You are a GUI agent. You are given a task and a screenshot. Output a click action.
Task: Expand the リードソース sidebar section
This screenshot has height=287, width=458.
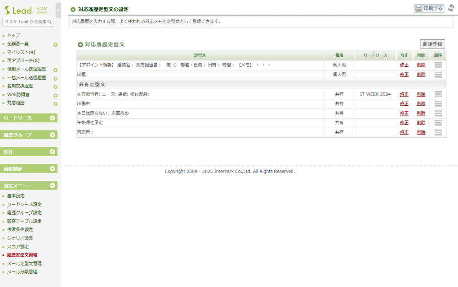pos(52,118)
